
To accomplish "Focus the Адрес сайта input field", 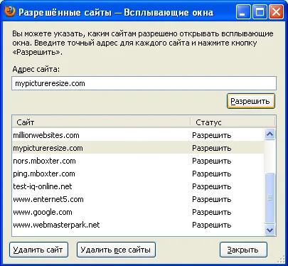I will pos(144,83).
